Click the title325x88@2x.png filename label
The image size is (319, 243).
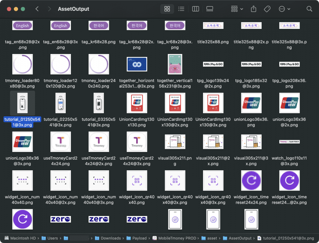tap(251, 45)
